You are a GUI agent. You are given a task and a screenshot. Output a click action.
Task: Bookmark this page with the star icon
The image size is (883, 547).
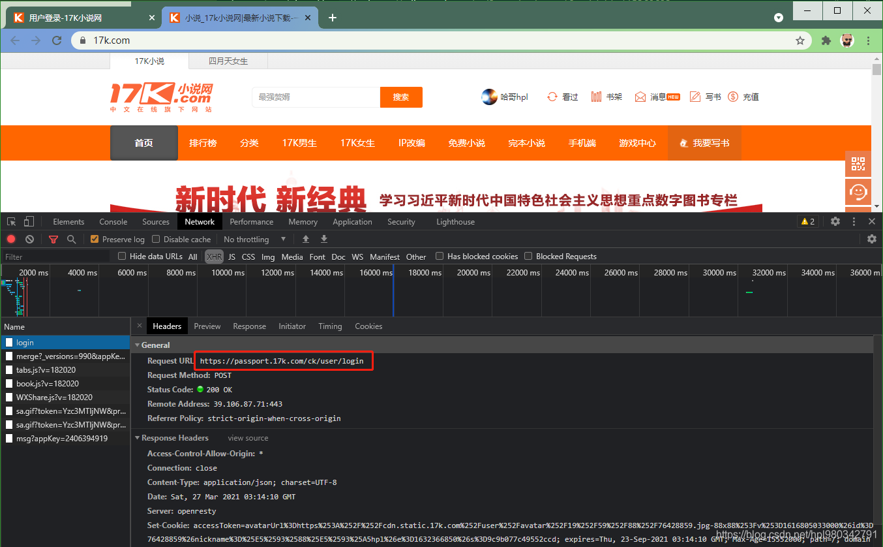pos(800,40)
